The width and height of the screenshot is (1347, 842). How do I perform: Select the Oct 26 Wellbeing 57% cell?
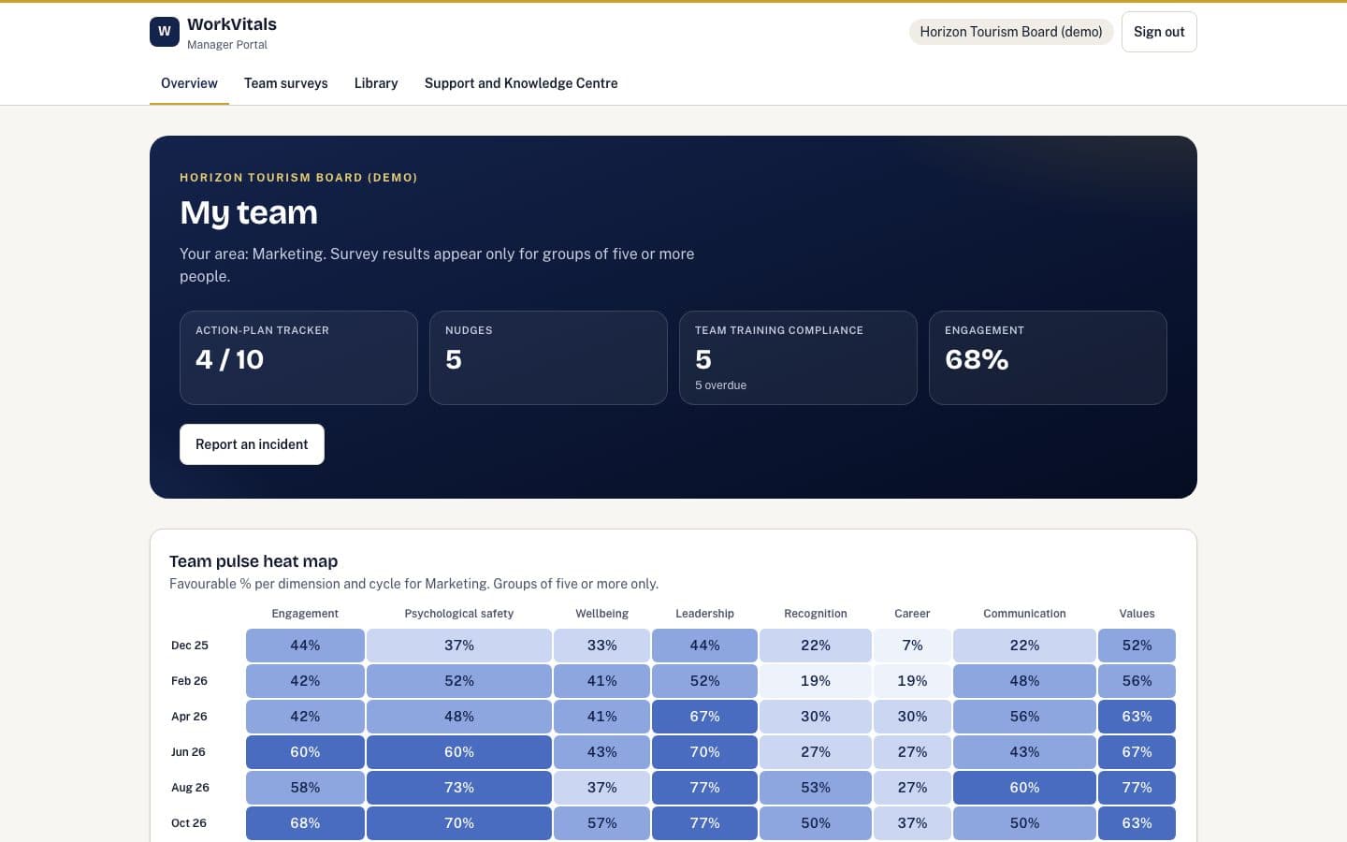(602, 823)
